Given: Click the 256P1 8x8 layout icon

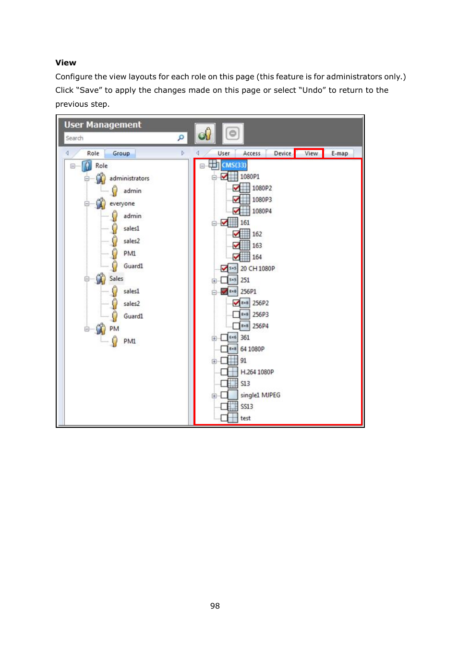Looking at the screenshot, I should [233, 291].
